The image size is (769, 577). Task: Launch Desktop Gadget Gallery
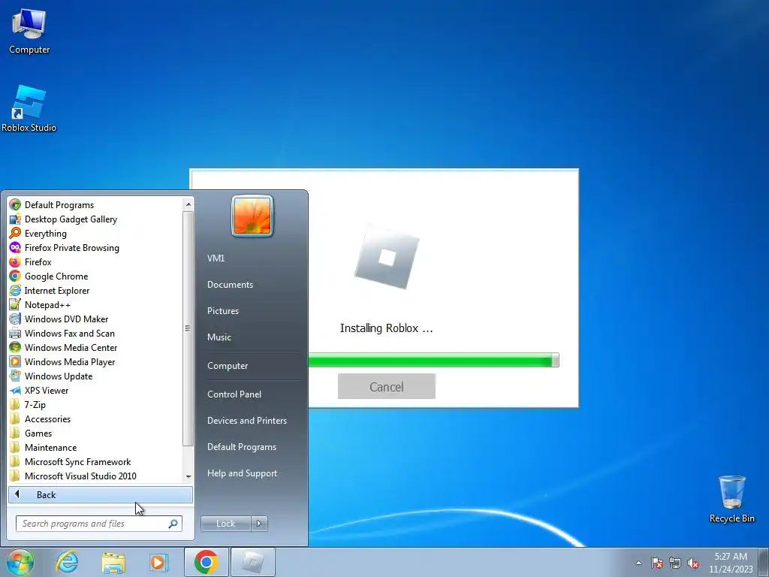tap(95, 219)
